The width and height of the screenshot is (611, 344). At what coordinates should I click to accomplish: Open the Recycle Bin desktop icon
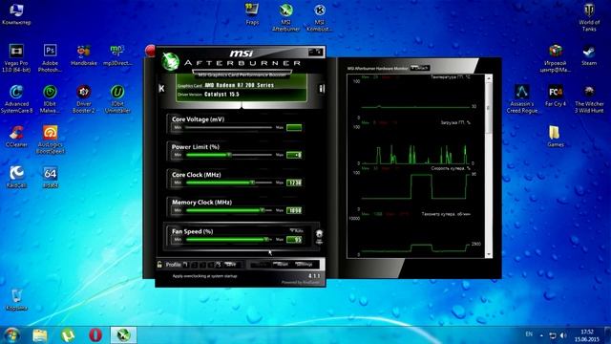tap(16, 299)
